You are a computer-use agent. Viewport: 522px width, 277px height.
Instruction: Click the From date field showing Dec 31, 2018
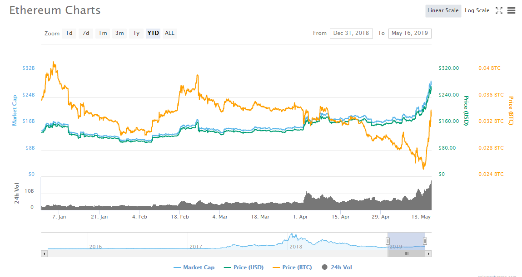(x=351, y=33)
